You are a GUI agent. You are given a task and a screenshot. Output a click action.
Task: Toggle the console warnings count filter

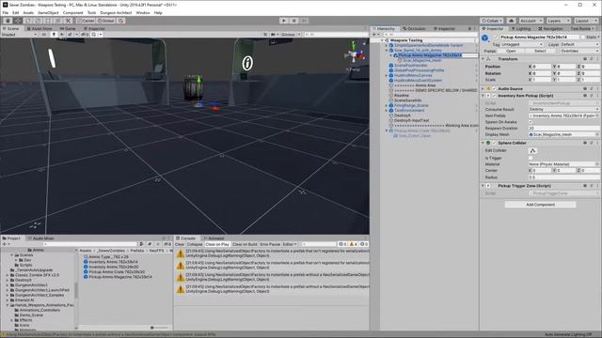point(354,244)
